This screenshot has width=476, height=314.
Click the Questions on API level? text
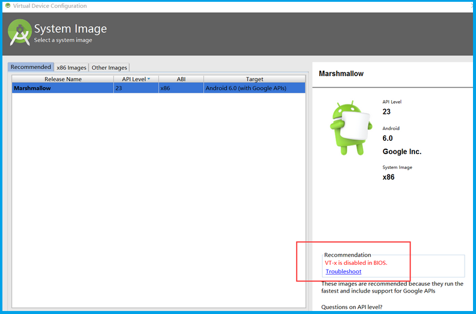pos(352,307)
